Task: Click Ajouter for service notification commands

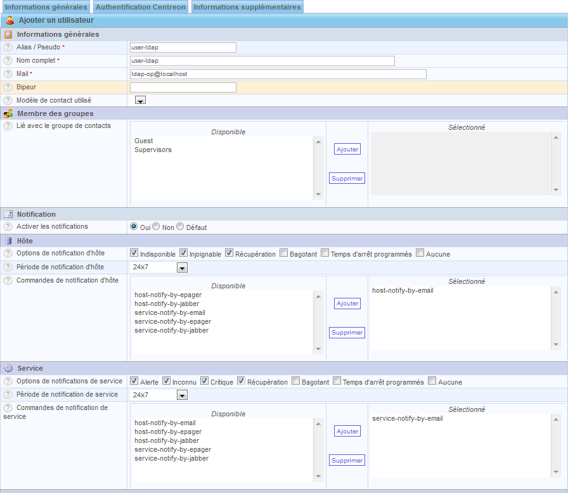Action: [x=347, y=431]
